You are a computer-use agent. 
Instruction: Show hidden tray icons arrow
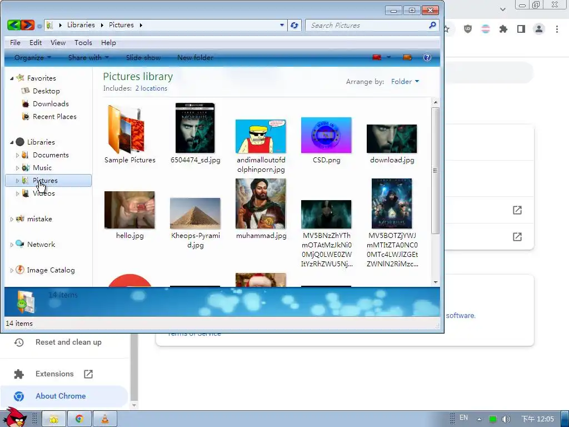479,419
